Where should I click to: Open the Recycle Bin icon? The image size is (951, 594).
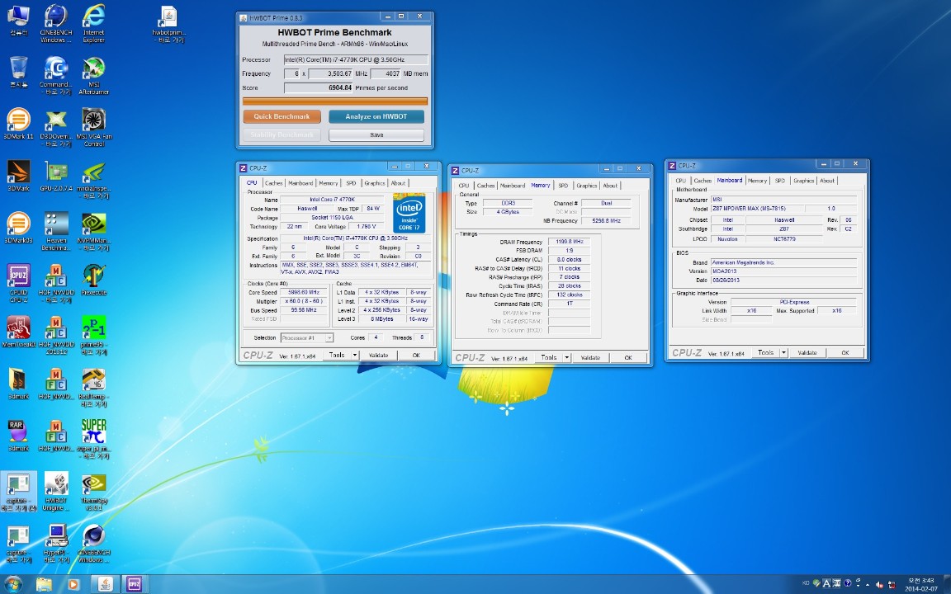(18, 72)
